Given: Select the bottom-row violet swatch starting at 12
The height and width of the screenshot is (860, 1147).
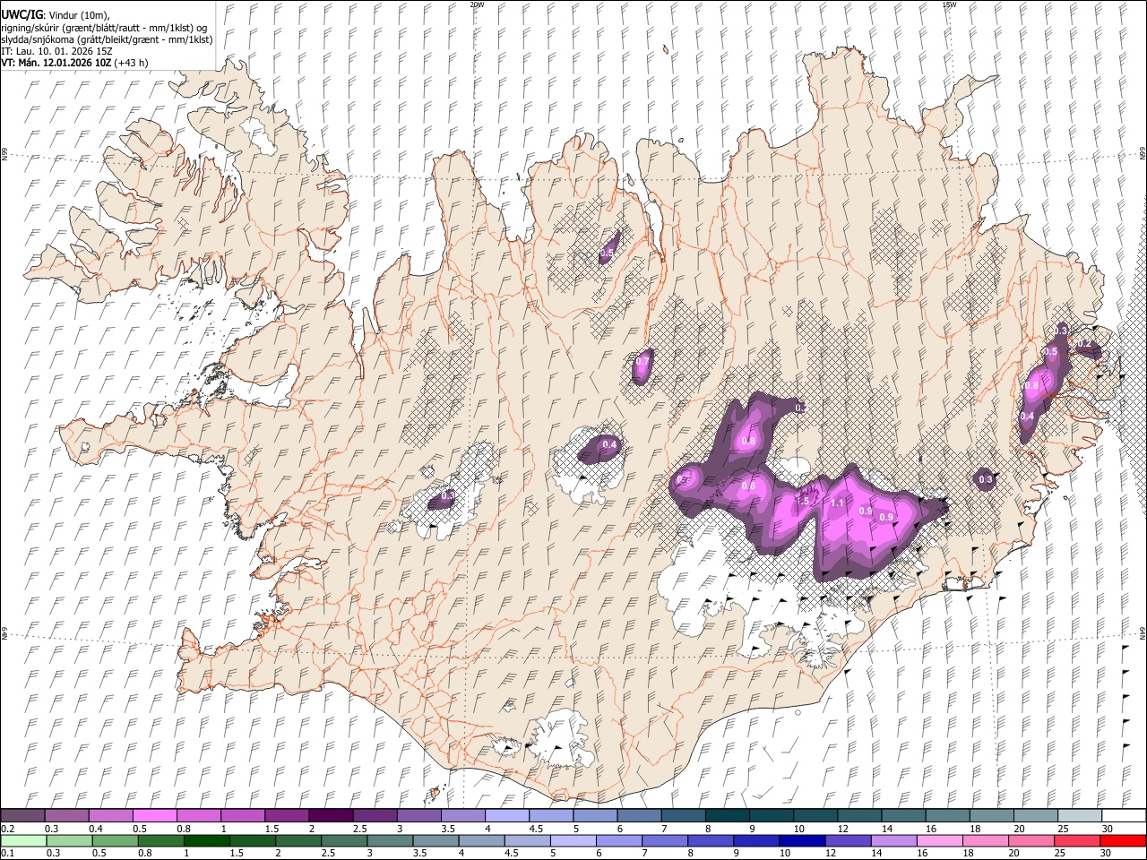Looking at the screenshot, I should (849, 840).
